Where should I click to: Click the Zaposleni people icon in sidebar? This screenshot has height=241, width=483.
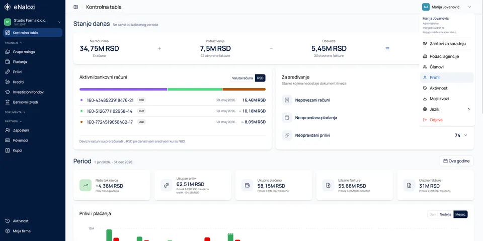(x=8, y=130)
